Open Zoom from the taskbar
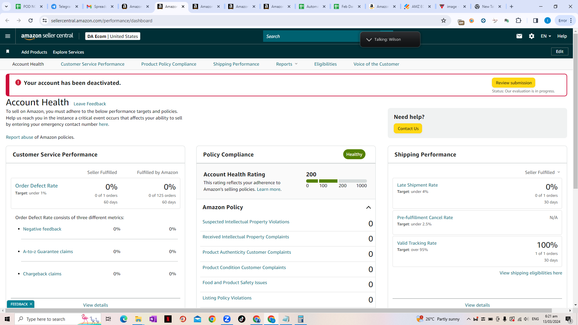 coord(227,319)
